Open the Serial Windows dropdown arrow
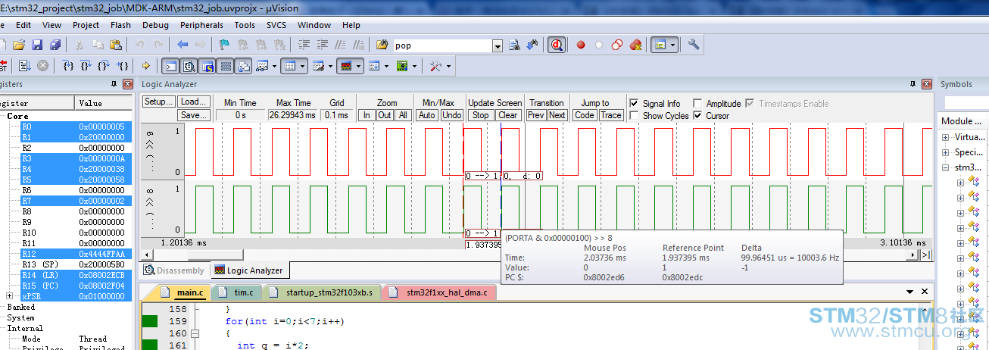The width and height of the screenshot is (989, 350). click(x=332, y=66)
